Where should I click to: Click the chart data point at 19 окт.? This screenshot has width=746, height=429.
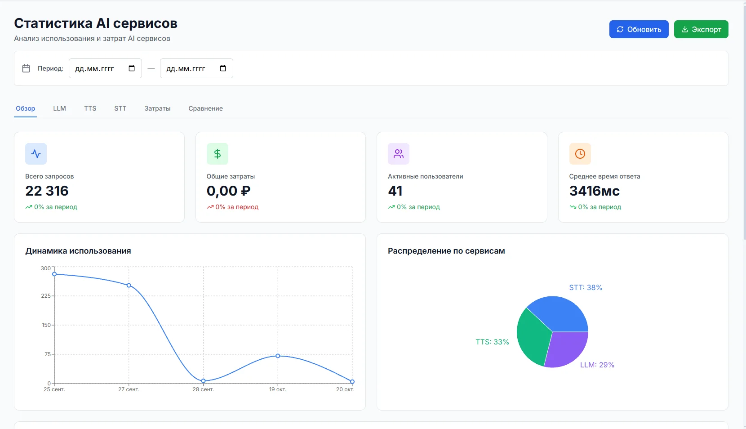click(278, 356)
